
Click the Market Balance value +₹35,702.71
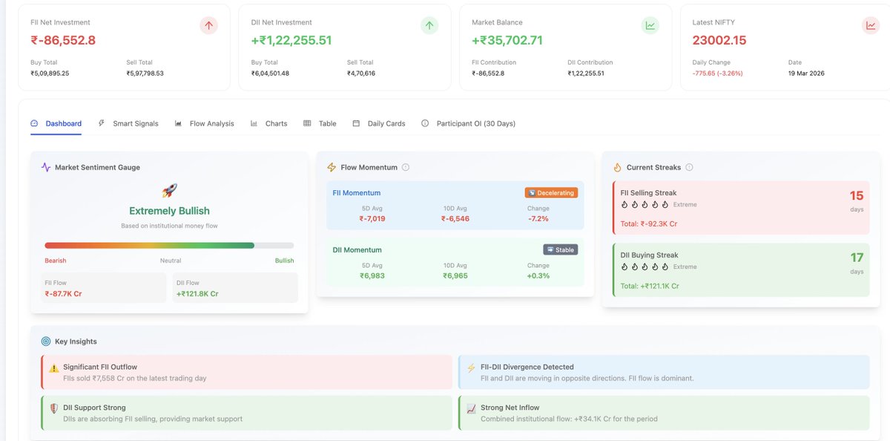507,40
